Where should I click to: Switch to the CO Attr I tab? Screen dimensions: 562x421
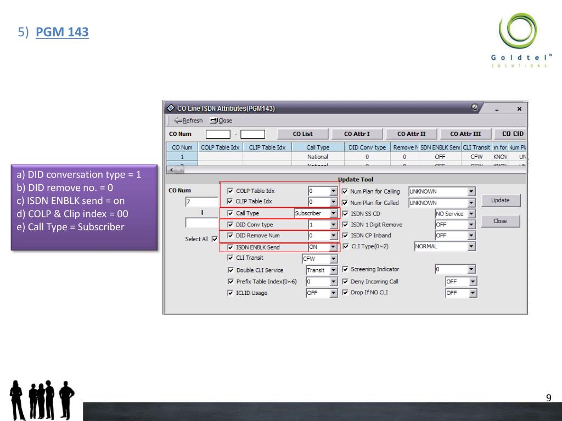pos(357,134)
